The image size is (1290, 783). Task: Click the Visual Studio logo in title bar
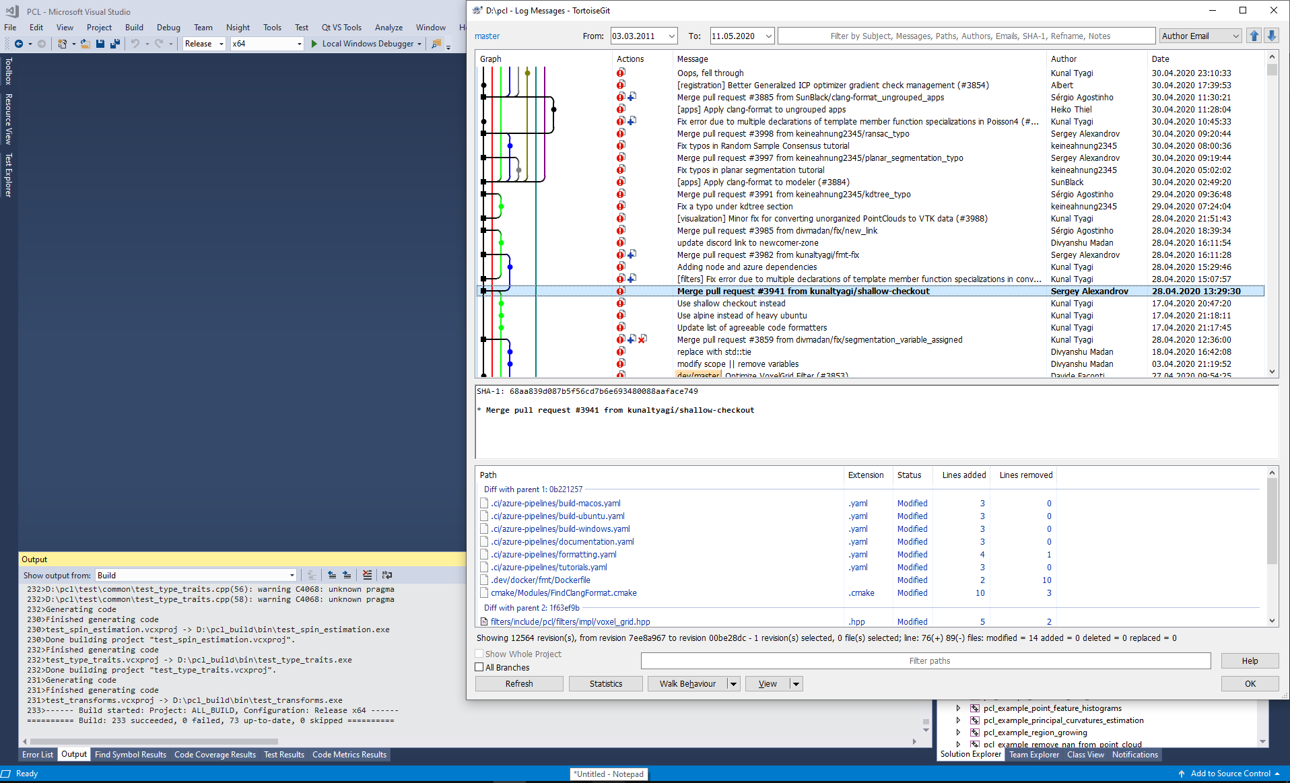tap(12, 11)
